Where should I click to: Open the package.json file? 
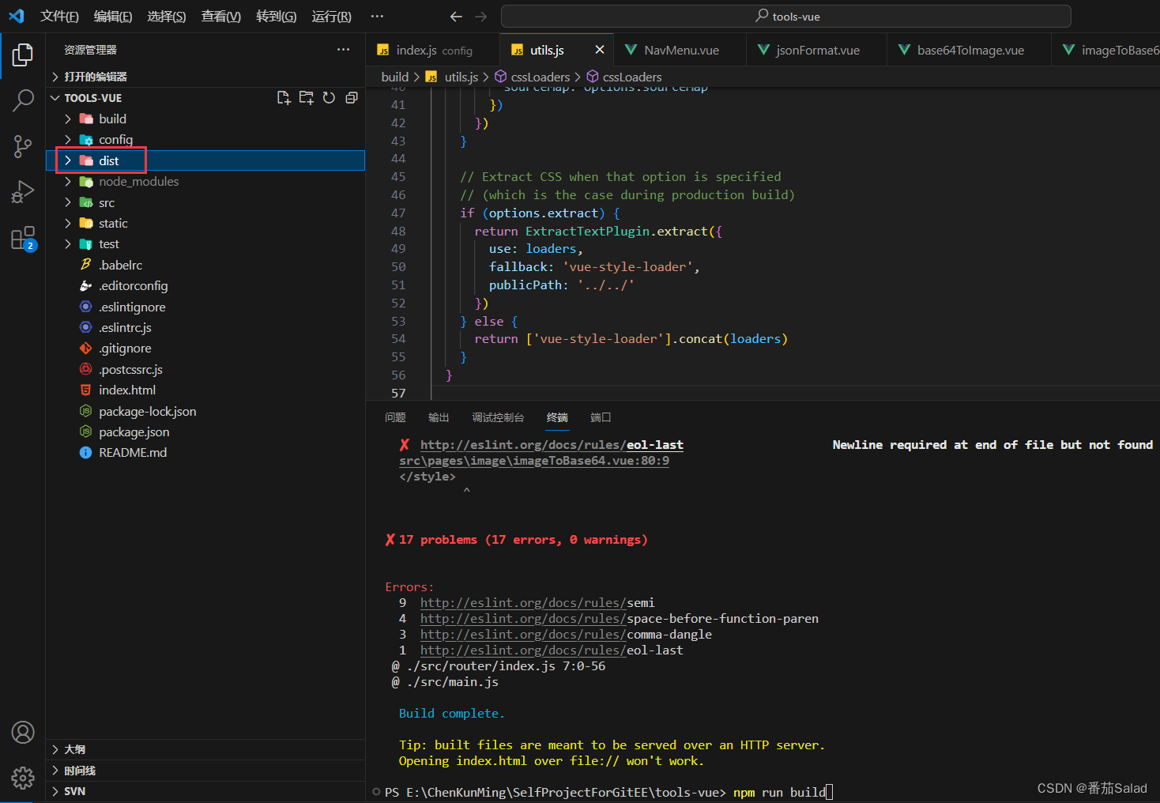pos(205,432)
